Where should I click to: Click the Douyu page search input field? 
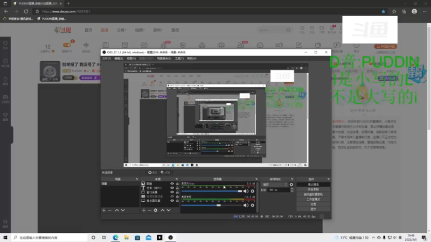click(272, 30)
